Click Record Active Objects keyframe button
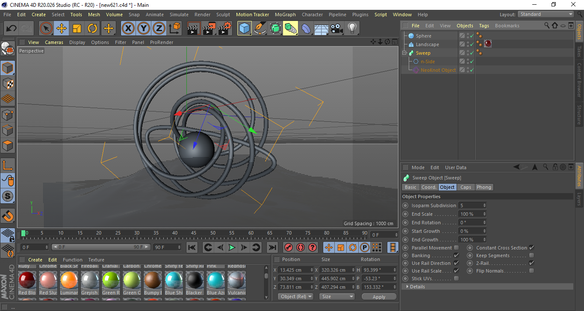The image size is (584, 311). [289, 247]
